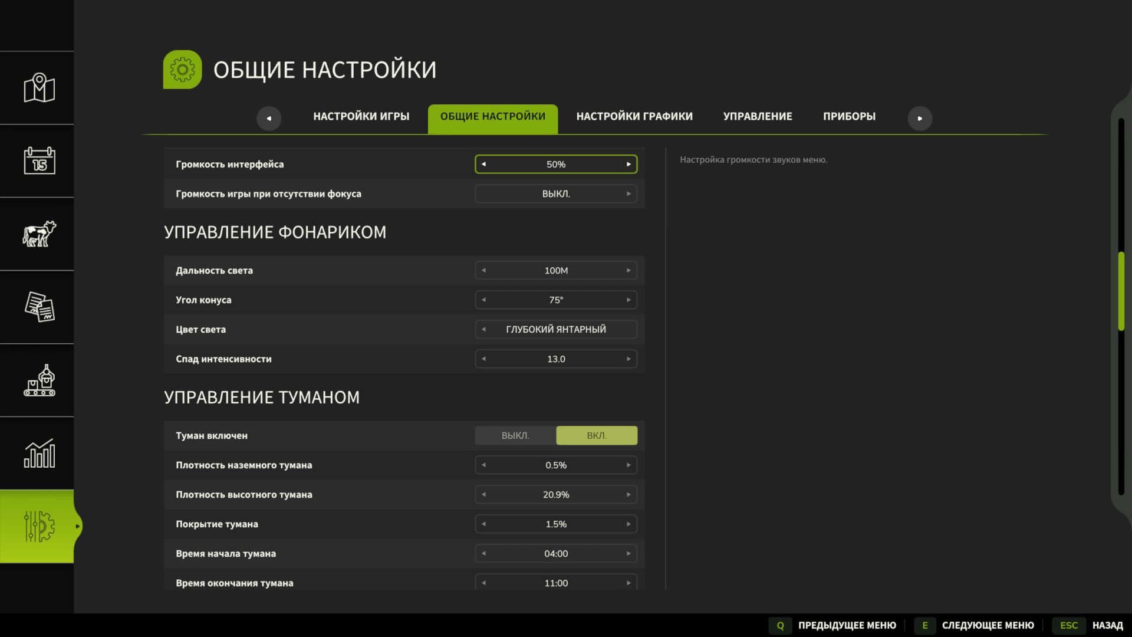Viewport: 1132px width, 637px height.
Task: Click the gear icon next to title
Action: 182,70
